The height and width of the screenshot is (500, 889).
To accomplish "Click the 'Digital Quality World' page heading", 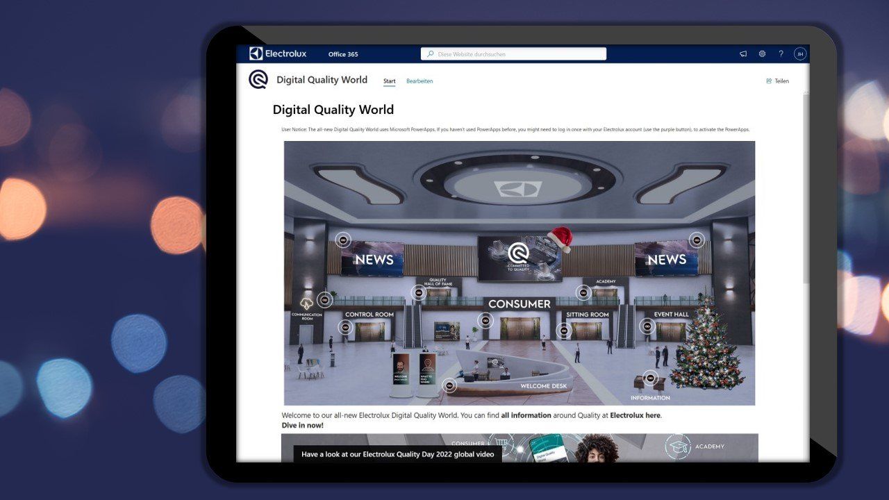I will click(333, 110).
